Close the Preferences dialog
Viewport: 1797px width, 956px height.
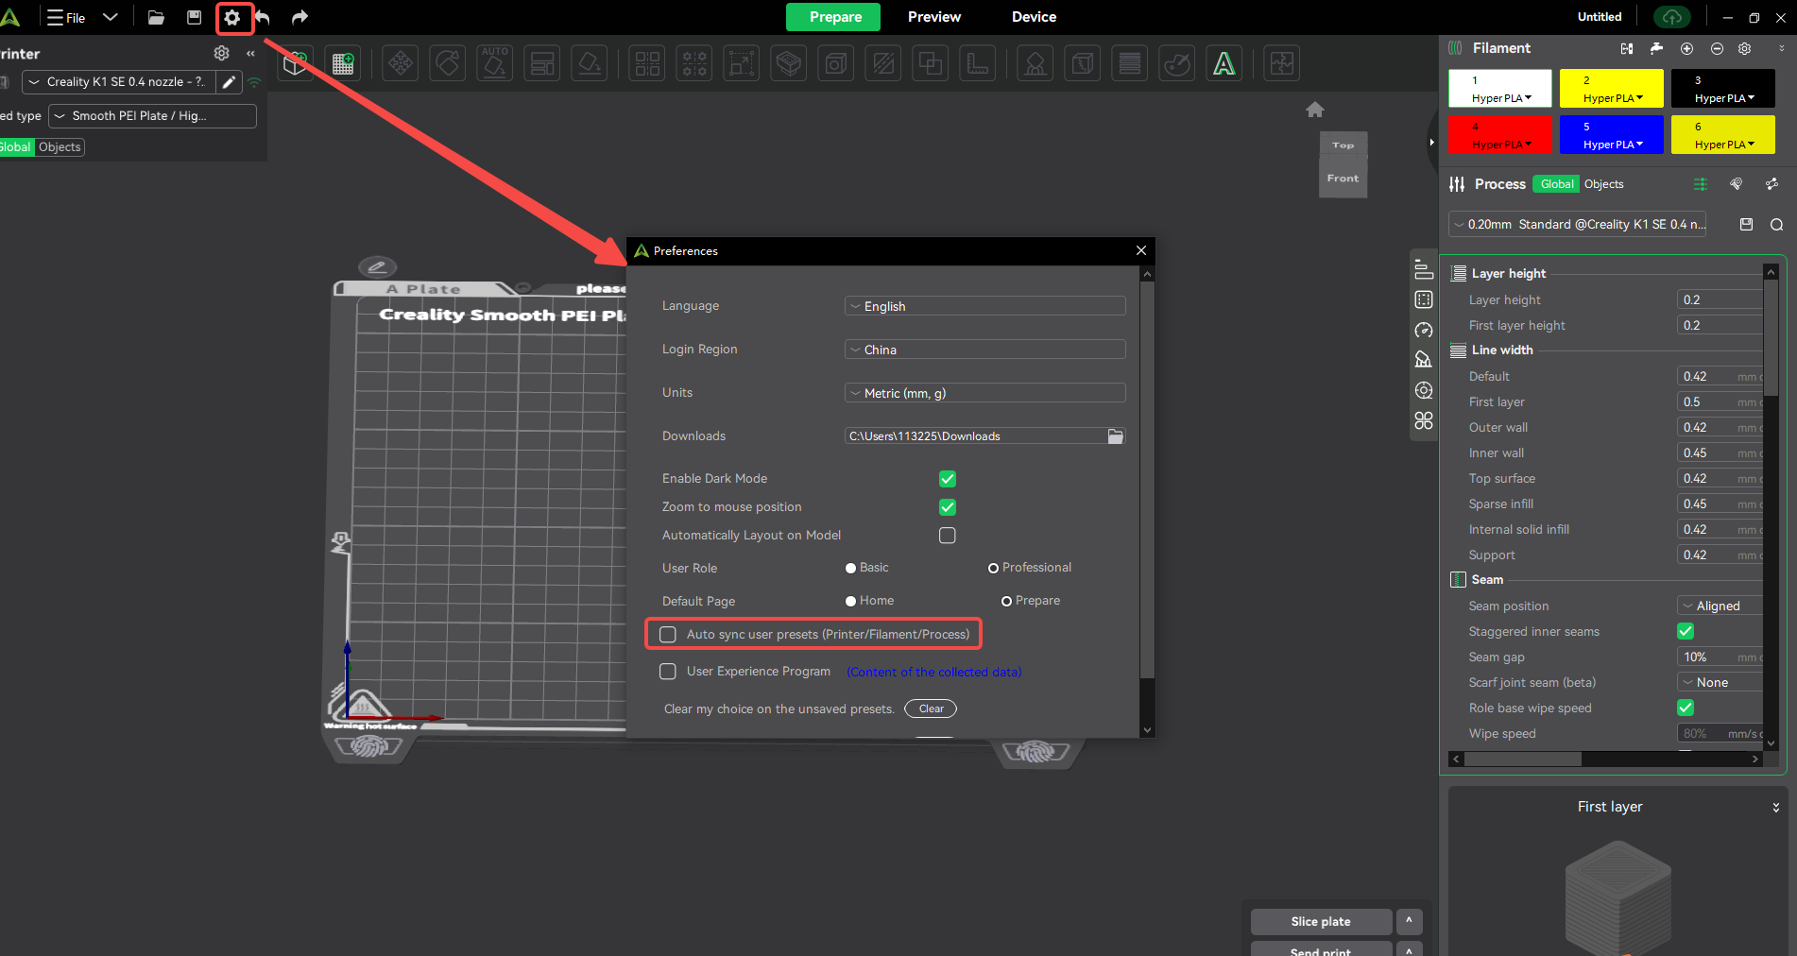[1141, 250]
